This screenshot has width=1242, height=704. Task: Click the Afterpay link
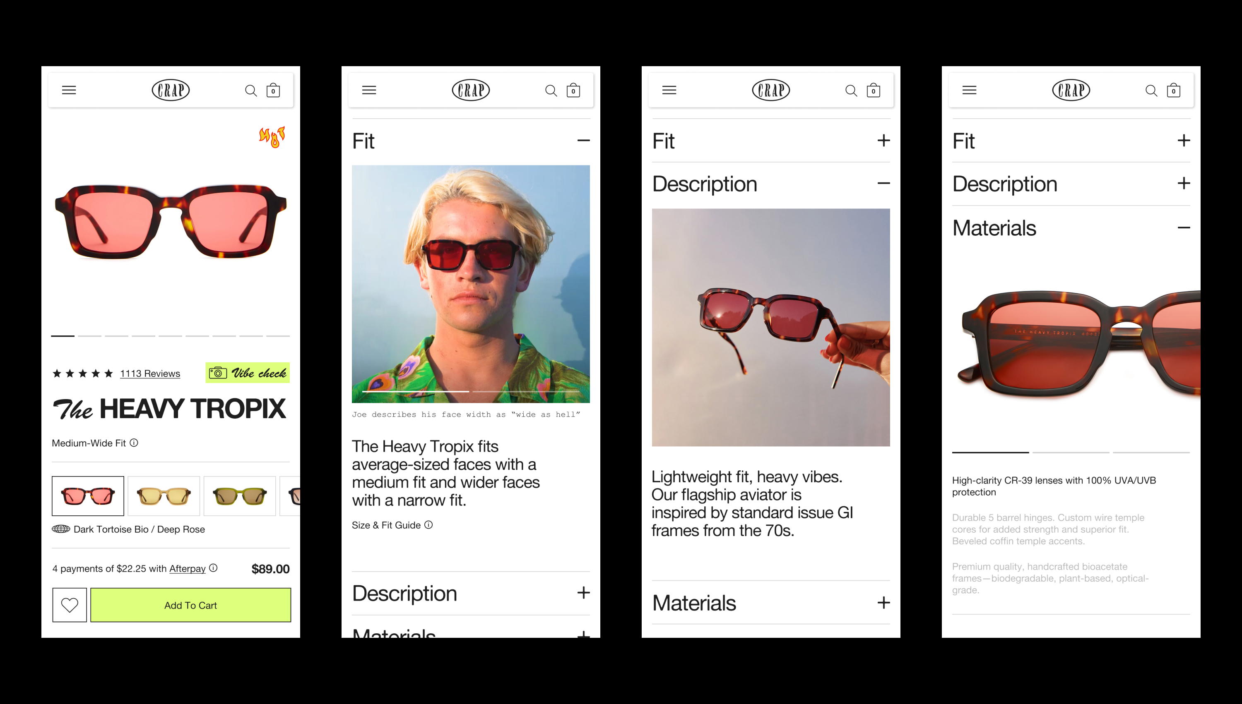(x=187, y=569)
